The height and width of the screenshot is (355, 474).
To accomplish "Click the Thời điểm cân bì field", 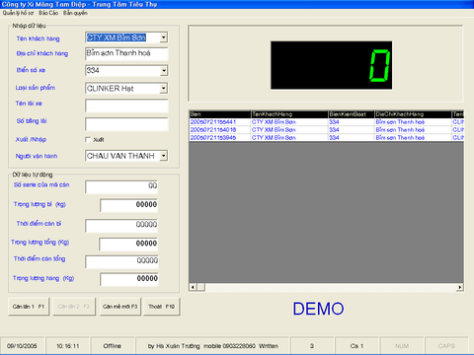I will point(121,225).
